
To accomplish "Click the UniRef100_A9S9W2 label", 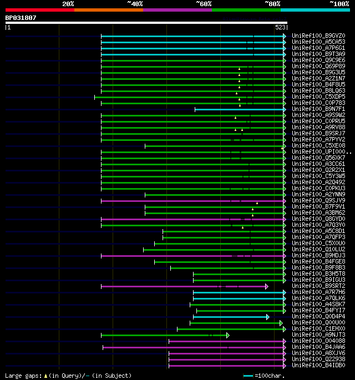I will tap(318, 115).
